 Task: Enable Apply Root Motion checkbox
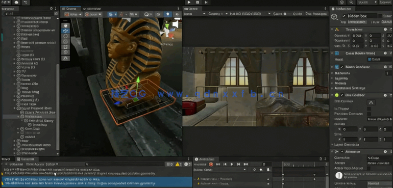pyautogui.click(x=369, y=168)
